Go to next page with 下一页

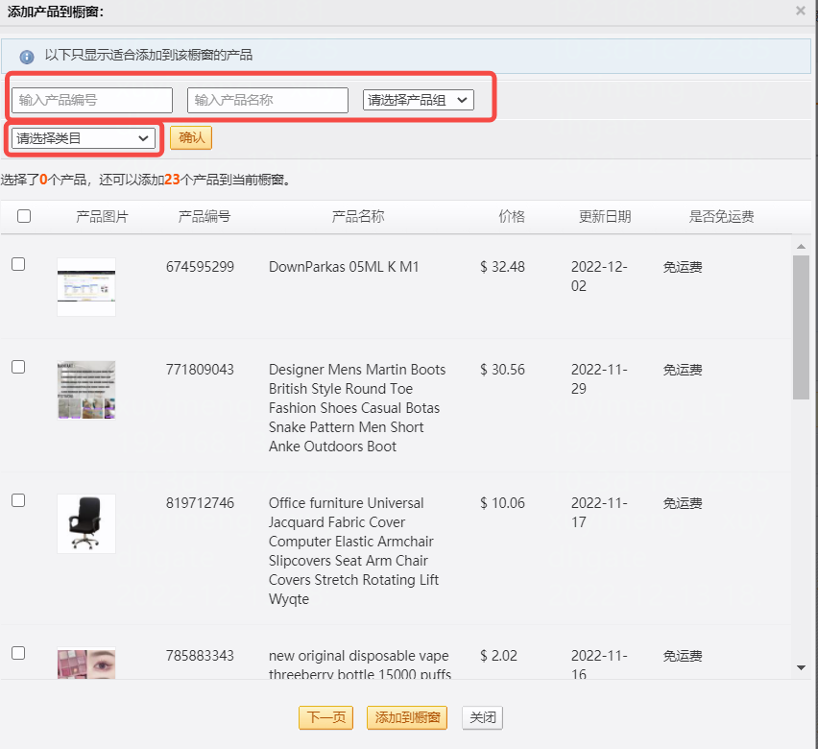[326, 717]
